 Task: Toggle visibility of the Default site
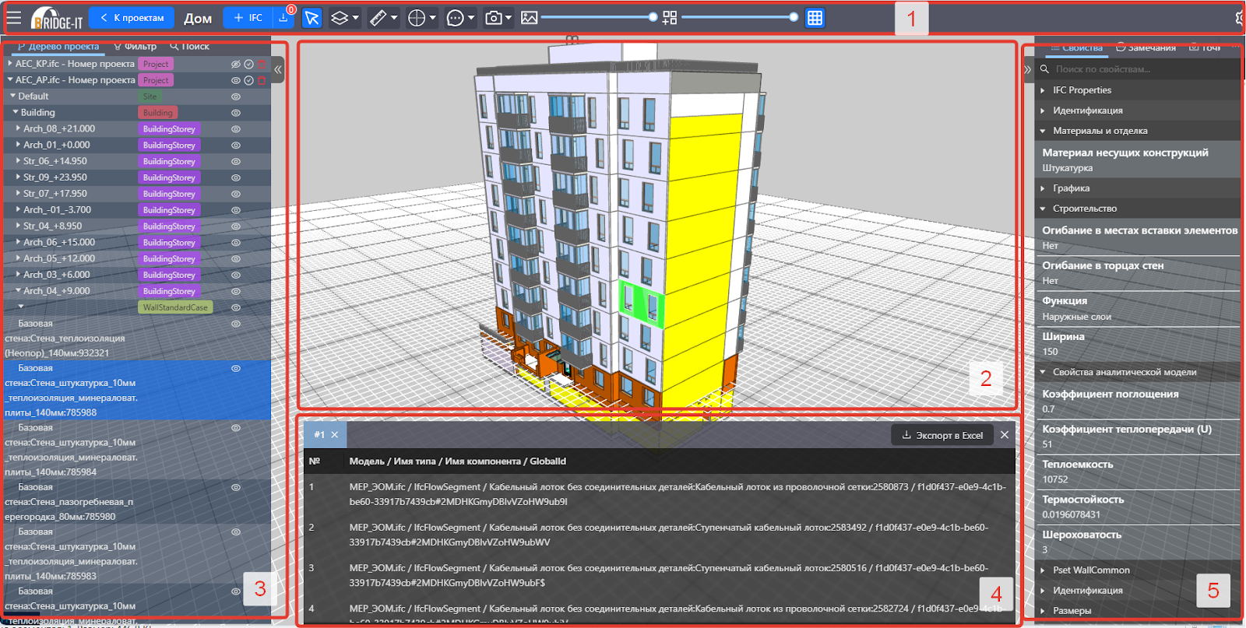[235, 96]
